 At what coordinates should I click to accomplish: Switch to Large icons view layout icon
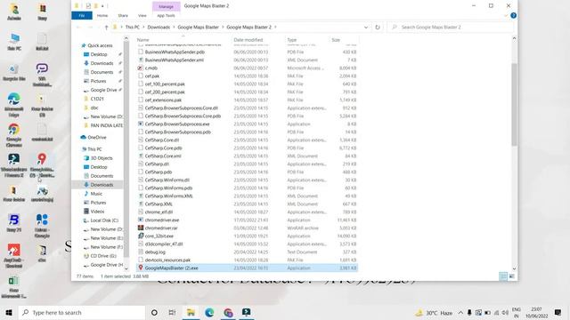click(x=512, y=276)
